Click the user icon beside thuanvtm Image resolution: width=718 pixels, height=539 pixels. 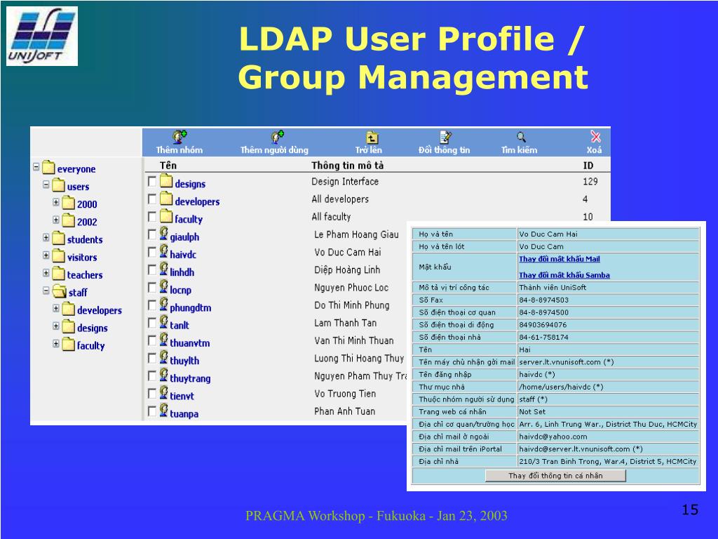(163, 340)
